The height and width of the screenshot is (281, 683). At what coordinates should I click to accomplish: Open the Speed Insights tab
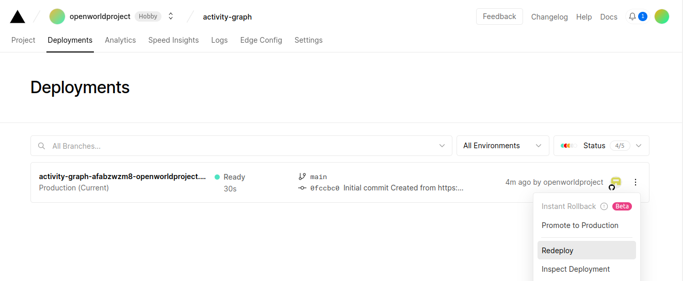click(x=173, y=40)
